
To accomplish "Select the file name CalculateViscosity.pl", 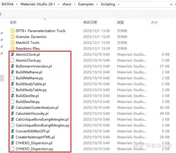I will [32, 113].
